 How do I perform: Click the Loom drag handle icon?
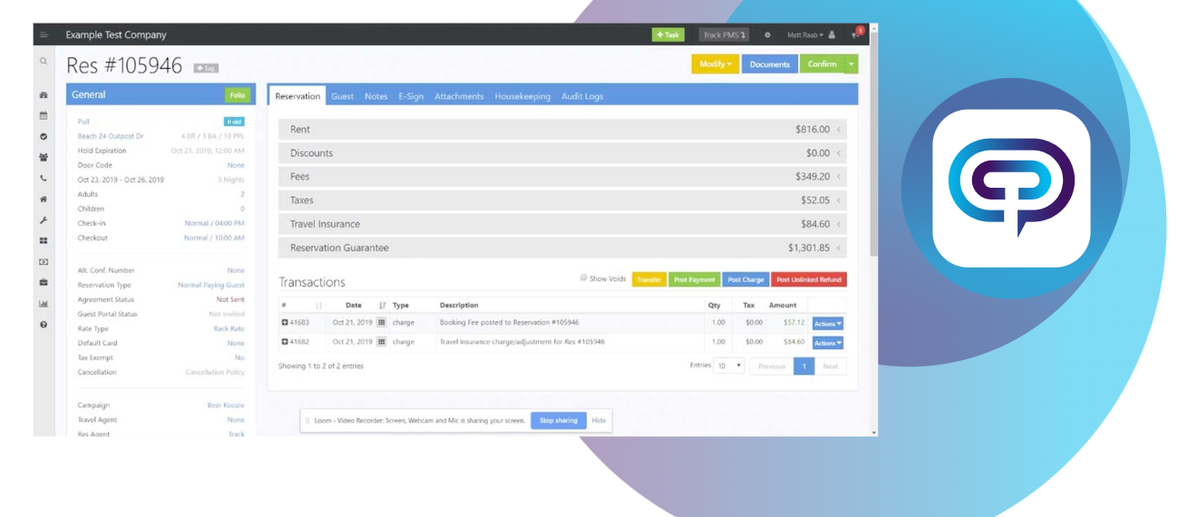307,421
